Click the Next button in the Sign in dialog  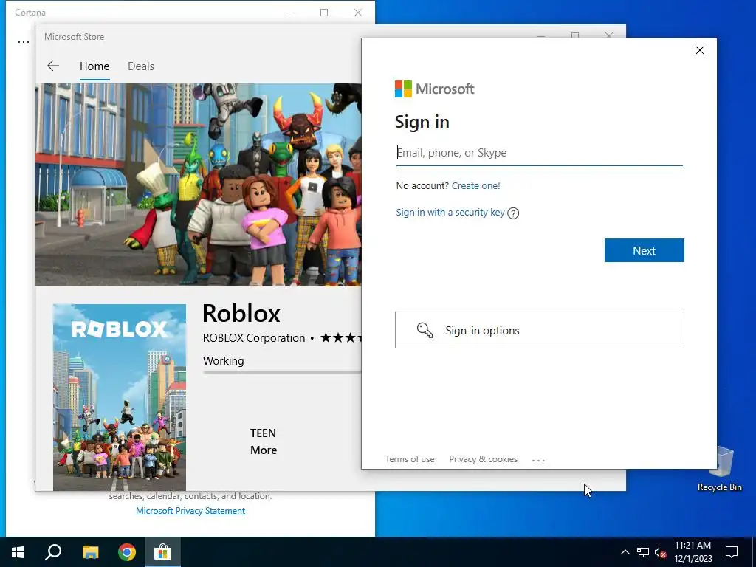644,250
